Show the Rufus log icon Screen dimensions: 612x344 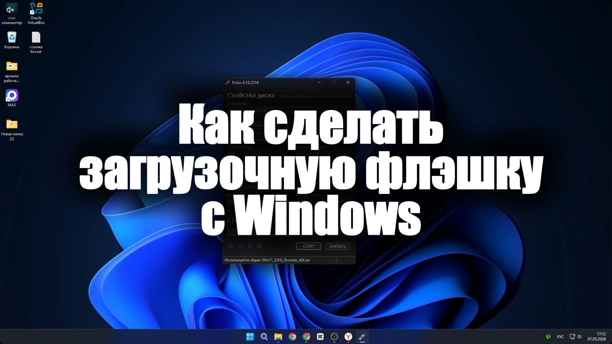point(259,246)
